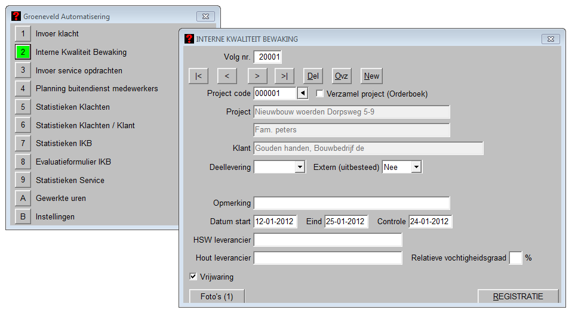This screenshot has height=316, width=575.
Task: Select menu button 7 Statistieken IKB
Action: tap(23, 144)
